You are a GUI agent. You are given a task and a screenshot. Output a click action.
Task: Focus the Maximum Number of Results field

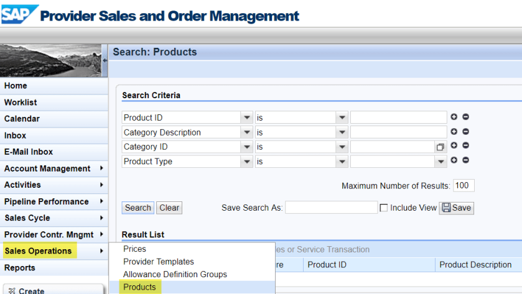tap(464, 186)
